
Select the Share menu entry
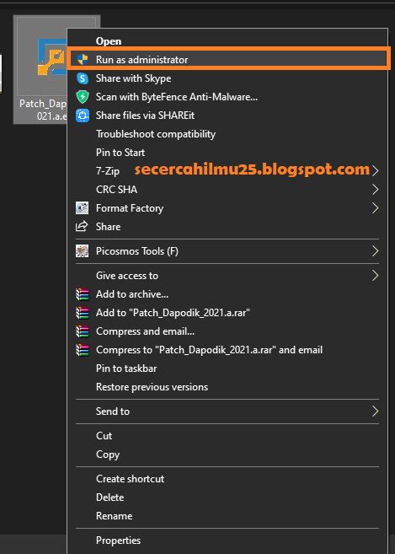pos(228,227)
